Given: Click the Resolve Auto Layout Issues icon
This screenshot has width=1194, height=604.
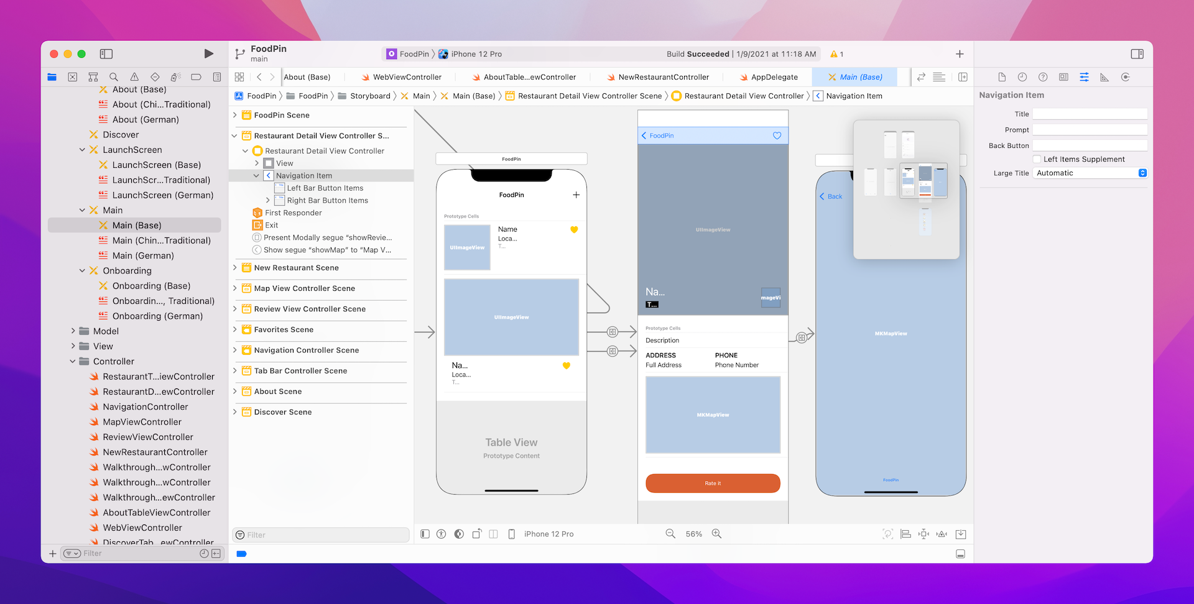Looking at the screenshot, I should click(x=942, y=533).
